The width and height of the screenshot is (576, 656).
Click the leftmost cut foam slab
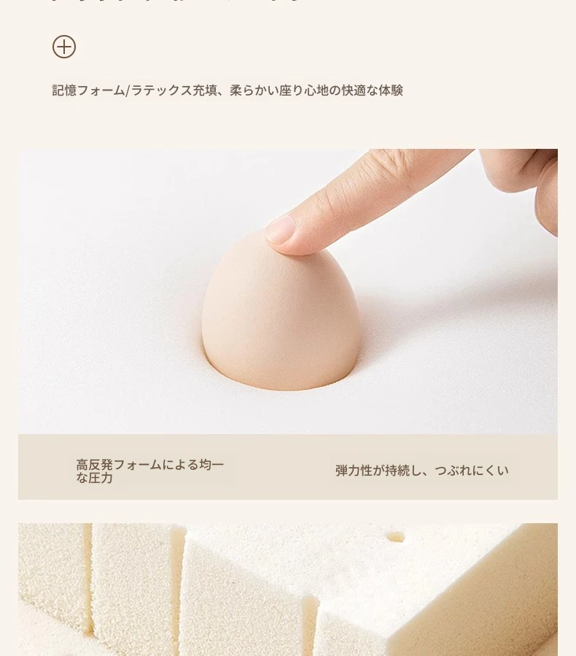coord(52,586)
